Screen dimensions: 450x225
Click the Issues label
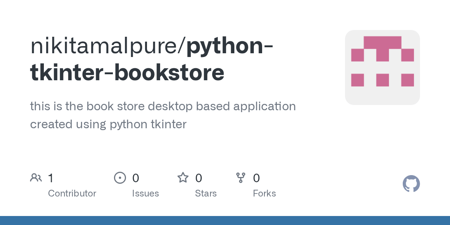[x=145, y=193]
